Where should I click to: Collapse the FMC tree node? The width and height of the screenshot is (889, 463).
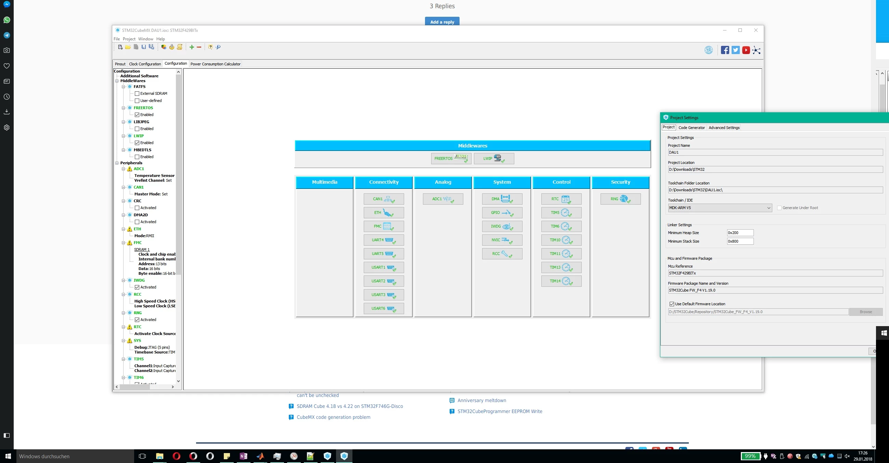point(123,243)
